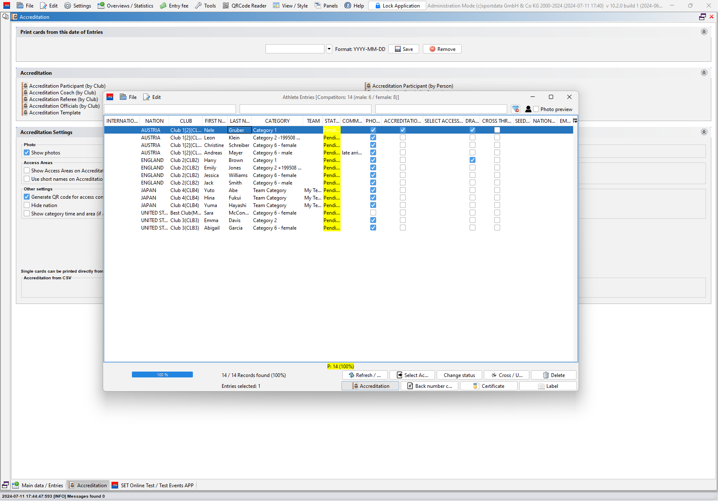718x501 pixels.
Task: Check the Hide nation option
Action: [x=27, y=205]
